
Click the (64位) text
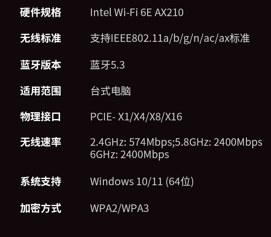(179, 181)
